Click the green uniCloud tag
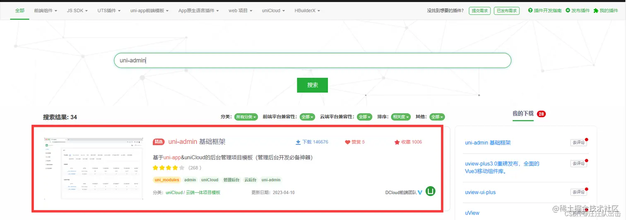The image size is (626, 220). pos(209,180)
